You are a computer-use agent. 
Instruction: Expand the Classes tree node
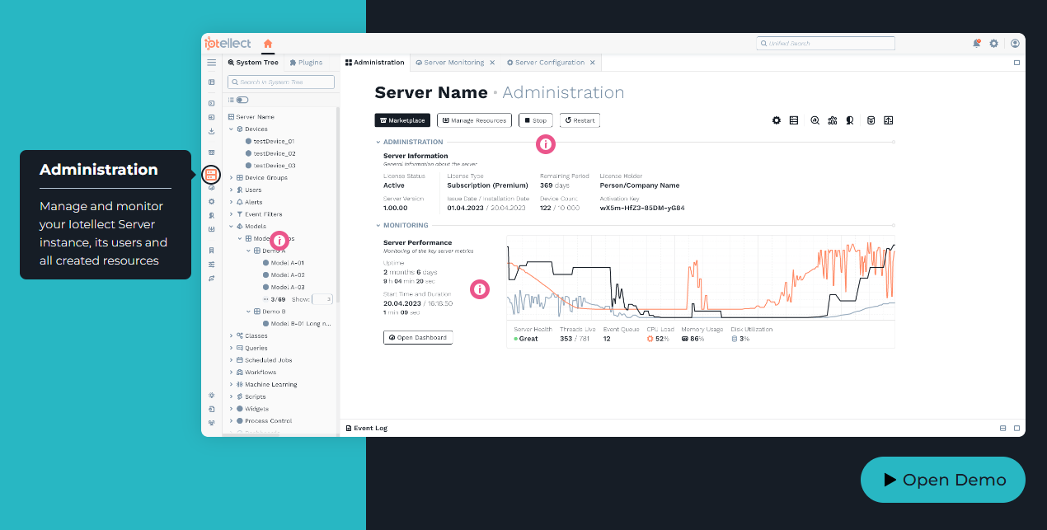[x=232, y=336]
